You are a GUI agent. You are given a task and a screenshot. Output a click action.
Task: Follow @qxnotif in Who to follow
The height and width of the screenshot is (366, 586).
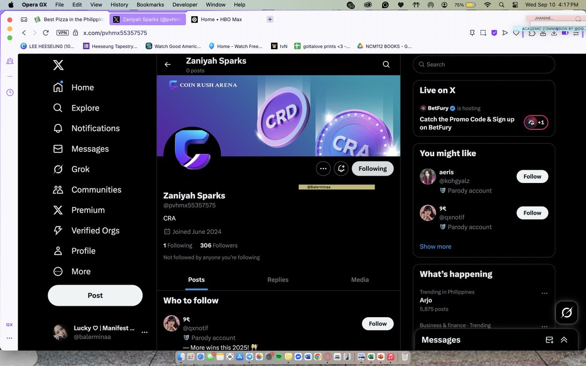tap(377, 324)
